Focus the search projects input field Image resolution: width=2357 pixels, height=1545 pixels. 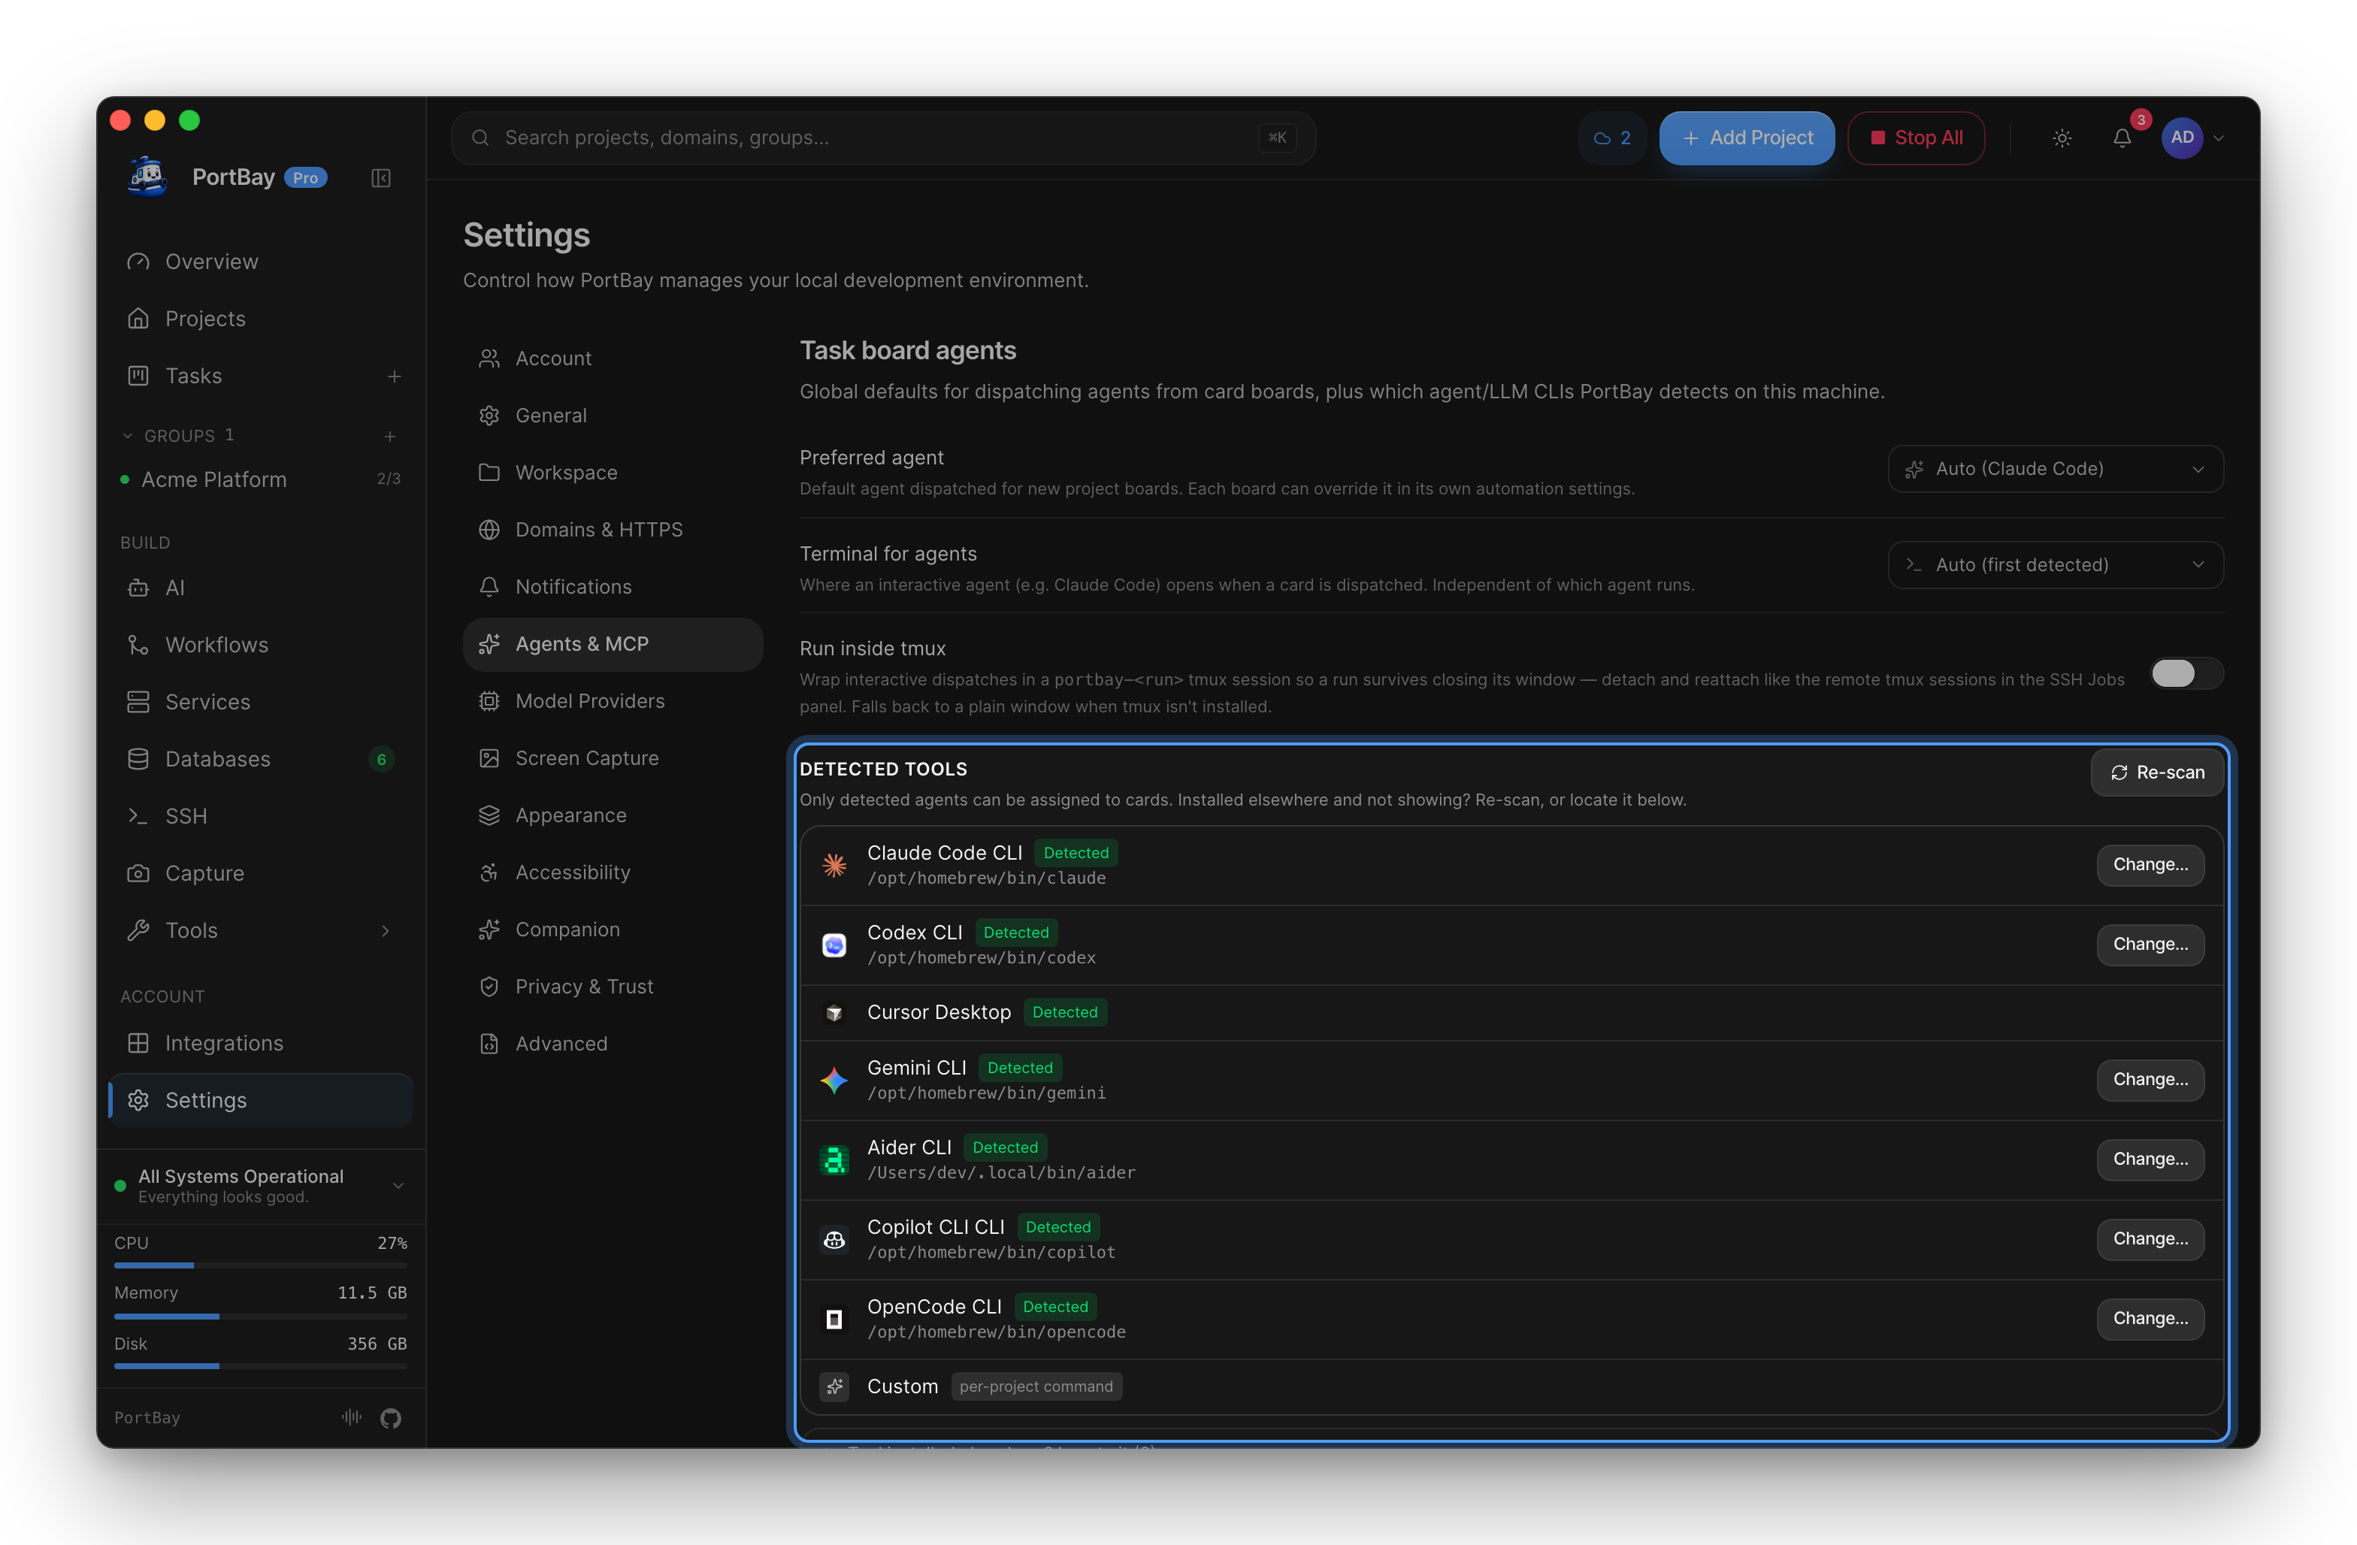[x=882, y=138]
